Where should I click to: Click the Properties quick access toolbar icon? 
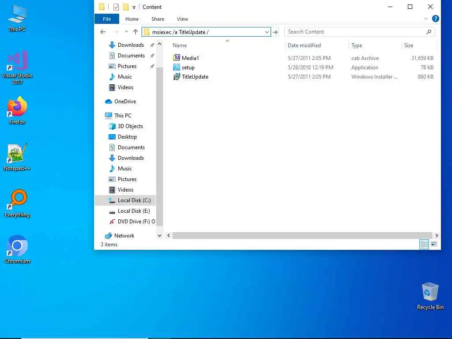point(116,7)
